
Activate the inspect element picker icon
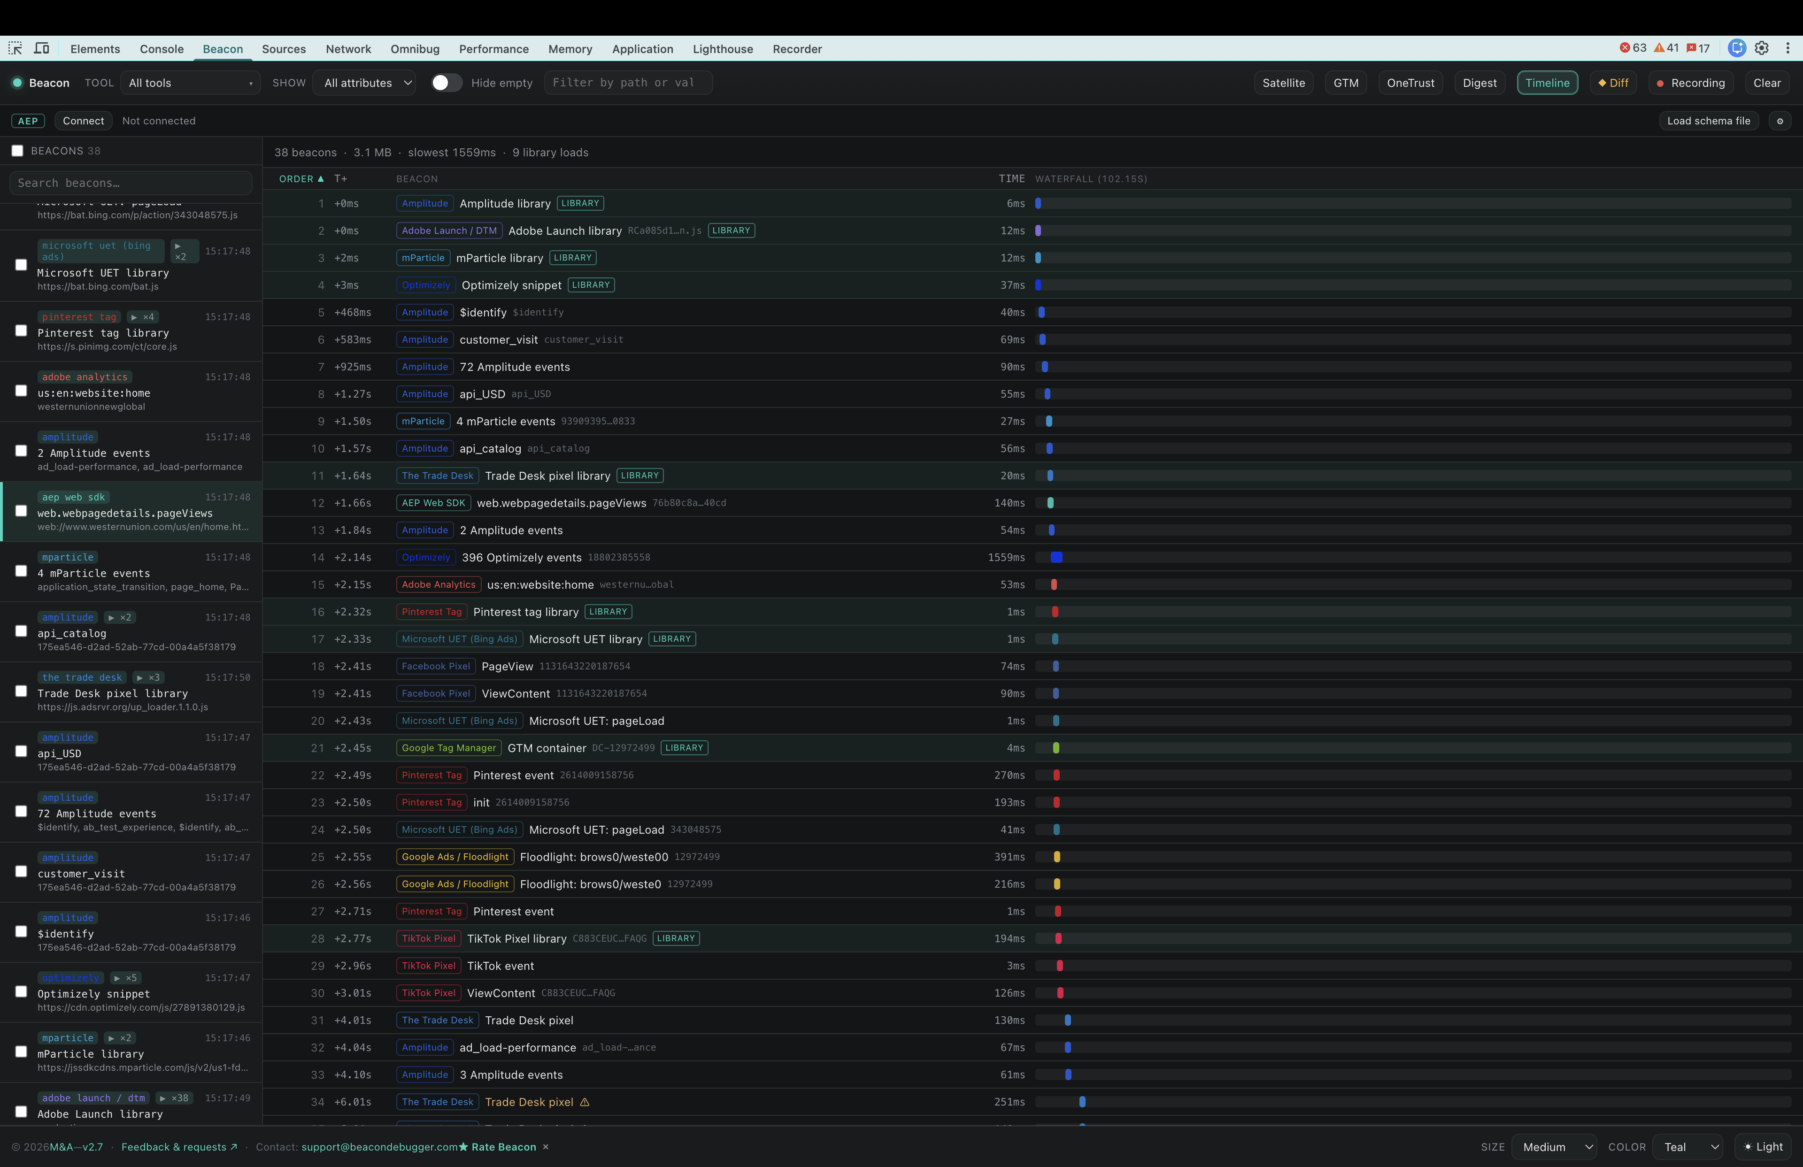(x=15, y=48)
